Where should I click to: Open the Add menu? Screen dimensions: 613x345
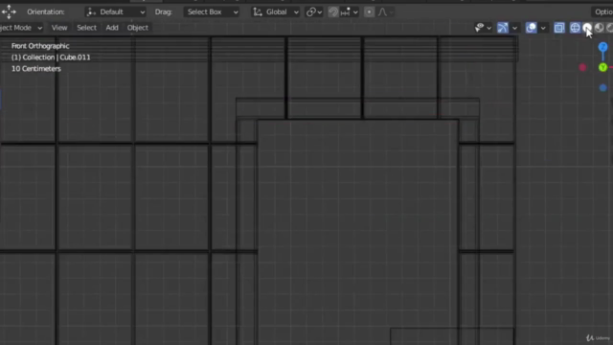112,28
